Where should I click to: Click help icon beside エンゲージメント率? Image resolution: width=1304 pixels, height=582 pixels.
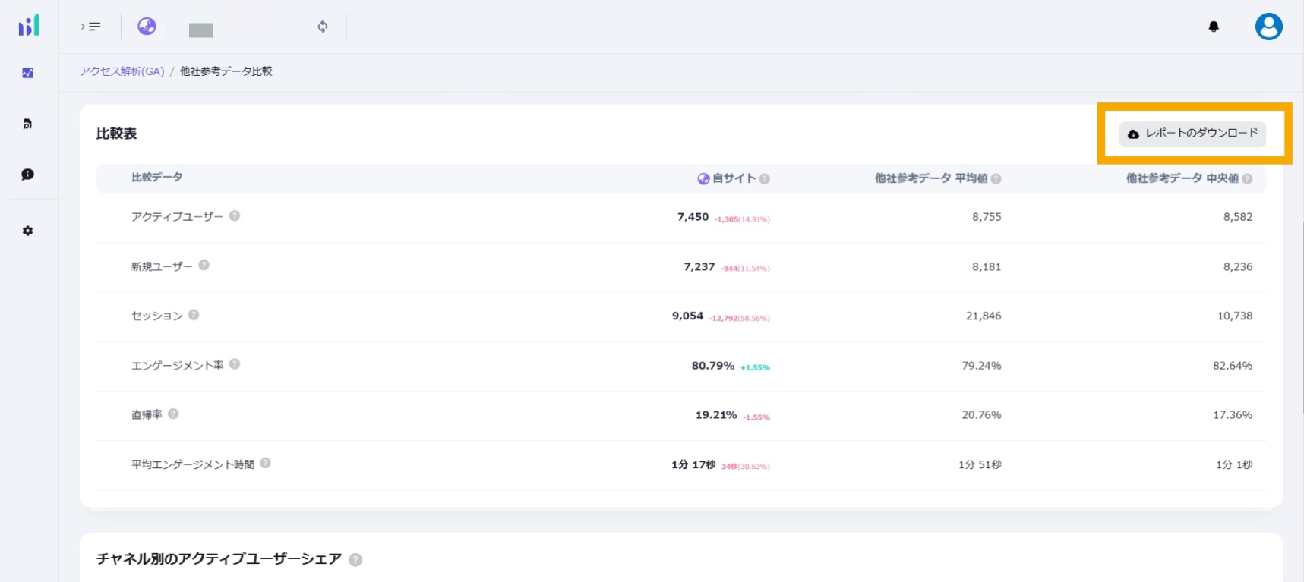coord(235,364)
